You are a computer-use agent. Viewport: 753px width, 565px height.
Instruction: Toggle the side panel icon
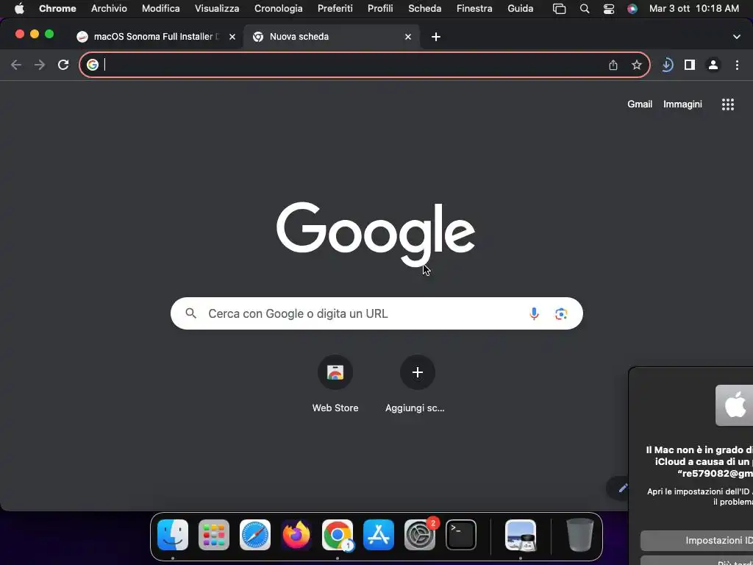[x=690, y=65]
